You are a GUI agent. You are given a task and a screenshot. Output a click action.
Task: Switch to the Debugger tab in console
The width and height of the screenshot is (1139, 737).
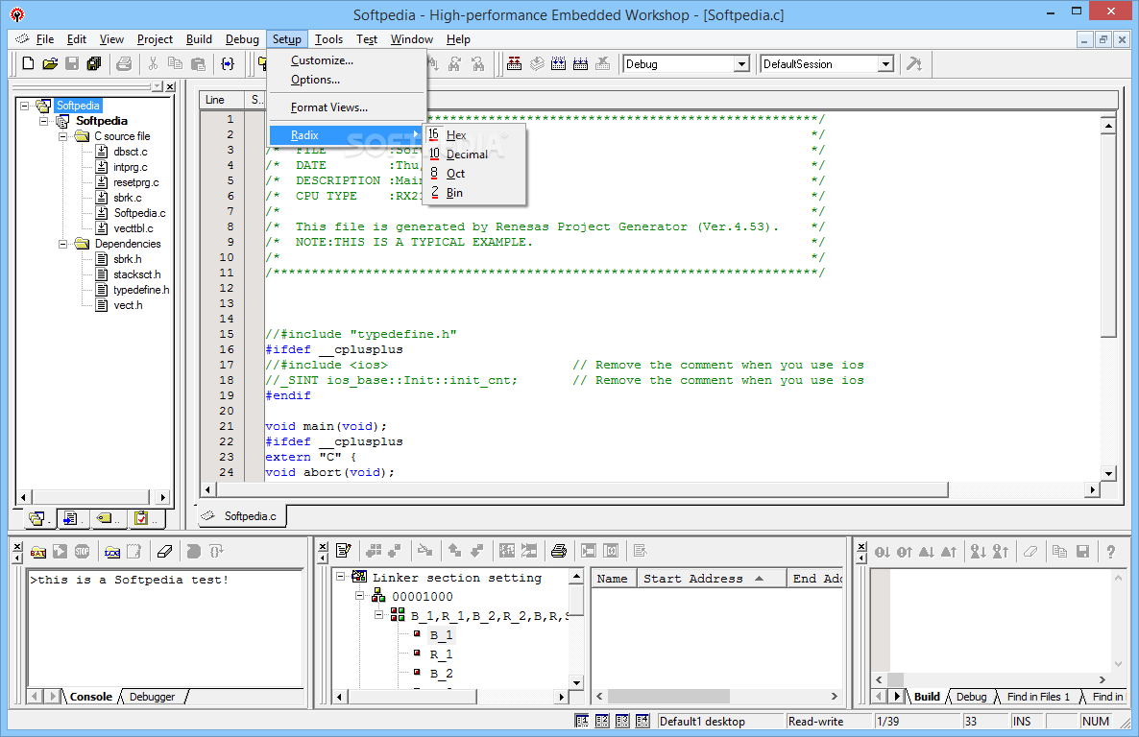pyautogui.click(x=152, y=697)
